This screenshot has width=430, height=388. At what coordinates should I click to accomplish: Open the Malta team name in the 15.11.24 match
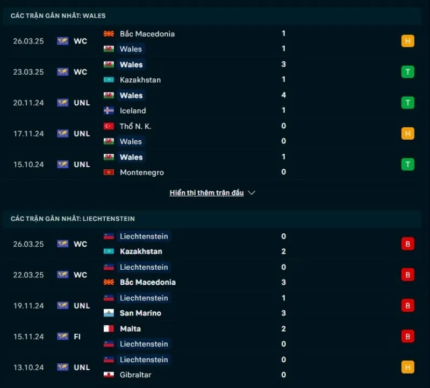[131, 329]
